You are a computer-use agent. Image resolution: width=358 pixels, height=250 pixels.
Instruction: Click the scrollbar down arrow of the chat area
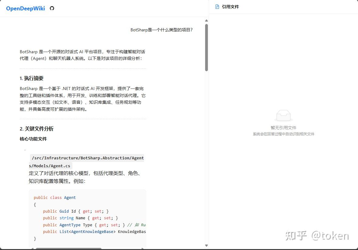click(207, 245)
